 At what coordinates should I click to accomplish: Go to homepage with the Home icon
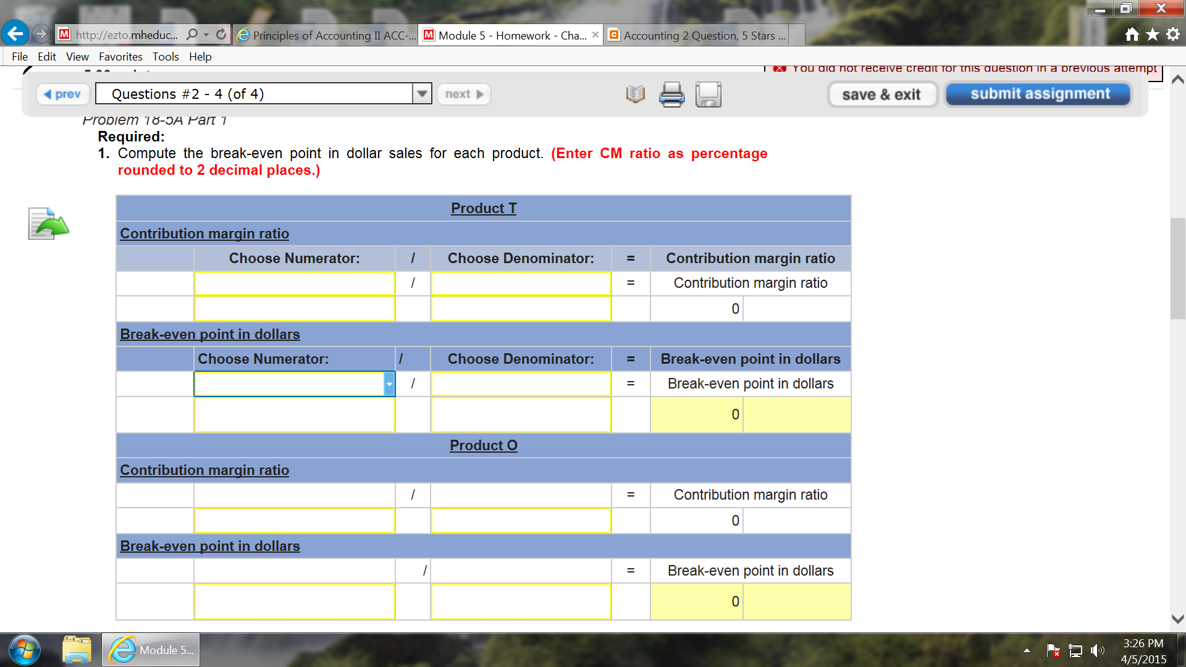1132,35
